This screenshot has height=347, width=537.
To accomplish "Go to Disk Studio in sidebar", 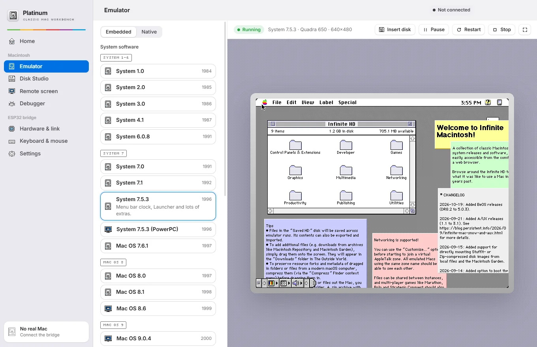I will pyautogui.click(x=46, y=78).
